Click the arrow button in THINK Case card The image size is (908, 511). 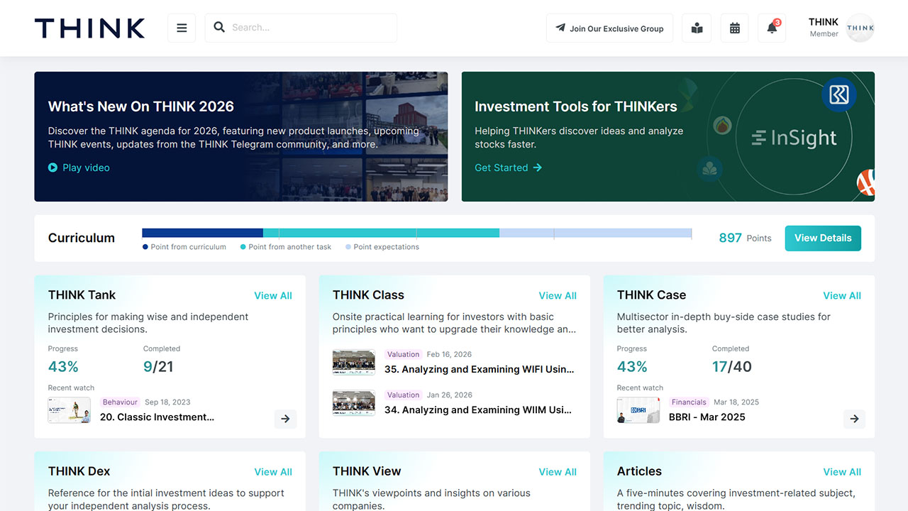(854, 419)
